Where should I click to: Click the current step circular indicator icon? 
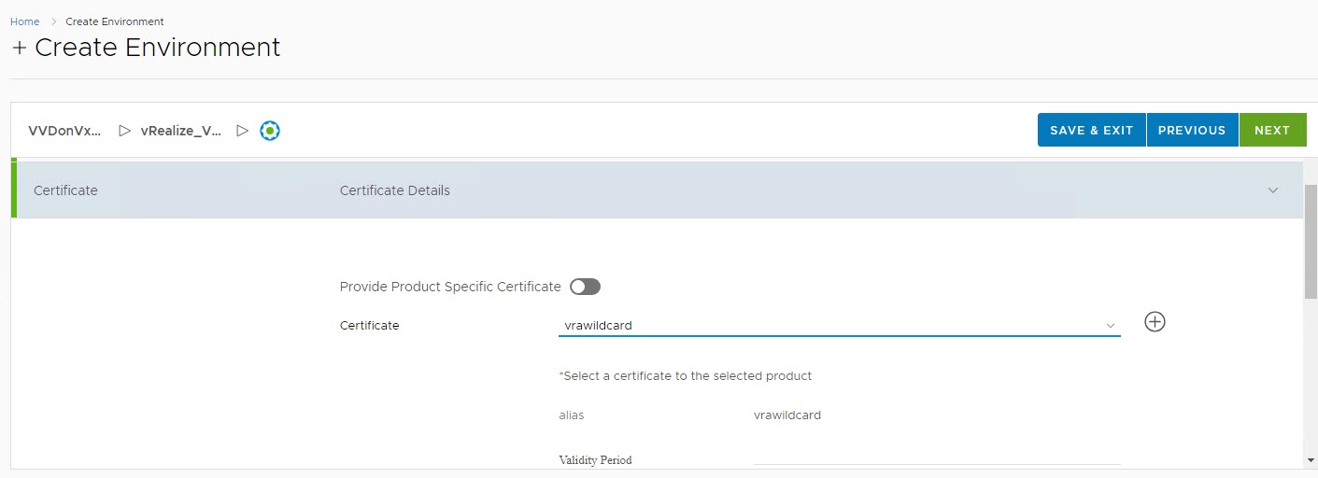(270, 132)
